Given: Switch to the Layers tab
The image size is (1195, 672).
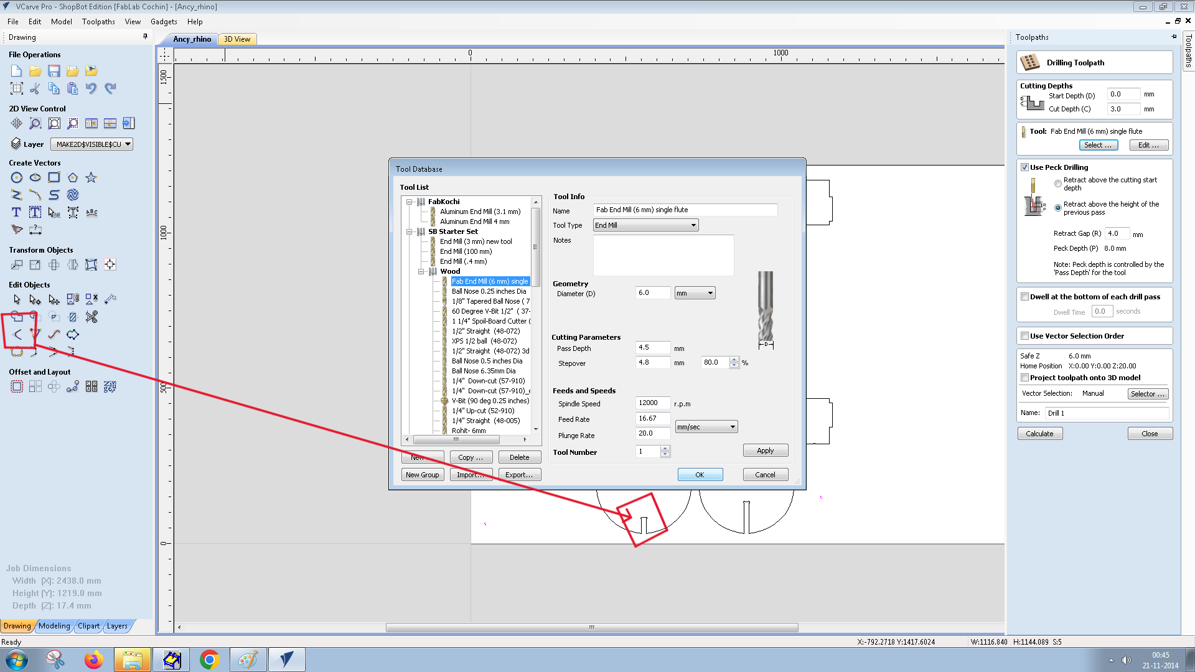Looking at the screenshot, I should pyautogui.click(x=117, y=626).
